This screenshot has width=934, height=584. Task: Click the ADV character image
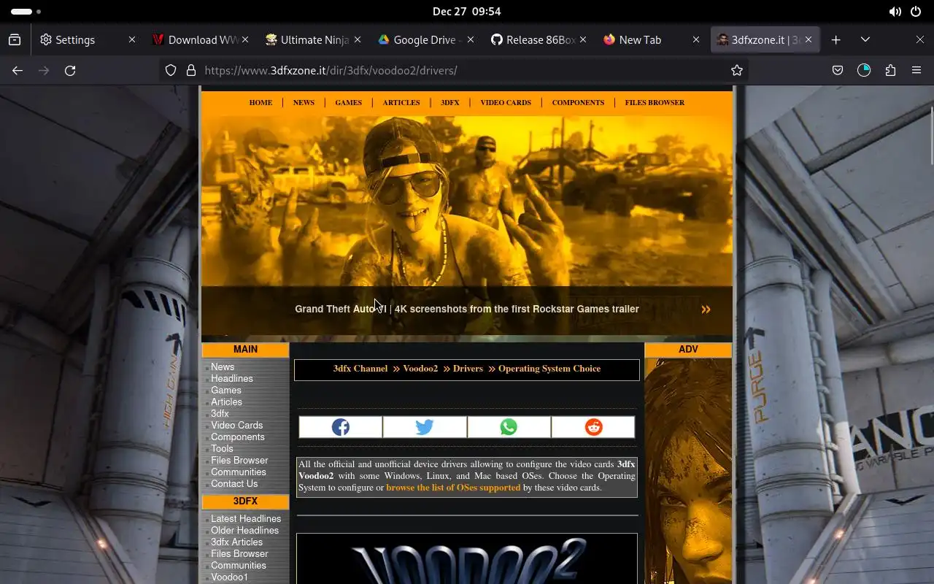688,471
